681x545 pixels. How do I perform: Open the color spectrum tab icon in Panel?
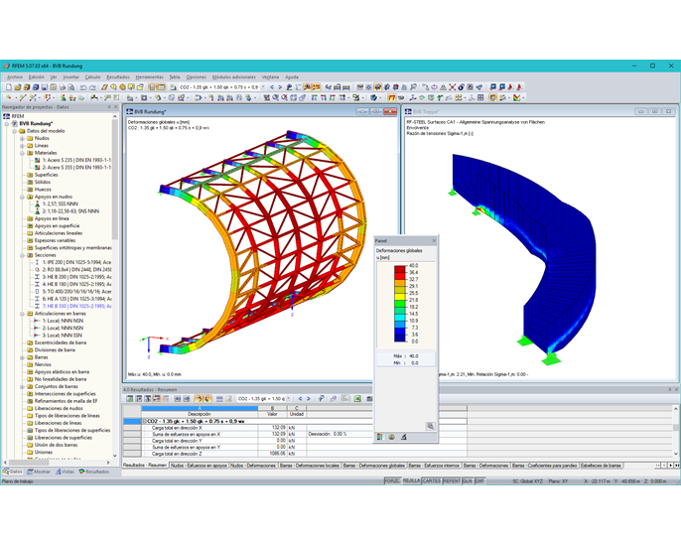tap(379, 437)
